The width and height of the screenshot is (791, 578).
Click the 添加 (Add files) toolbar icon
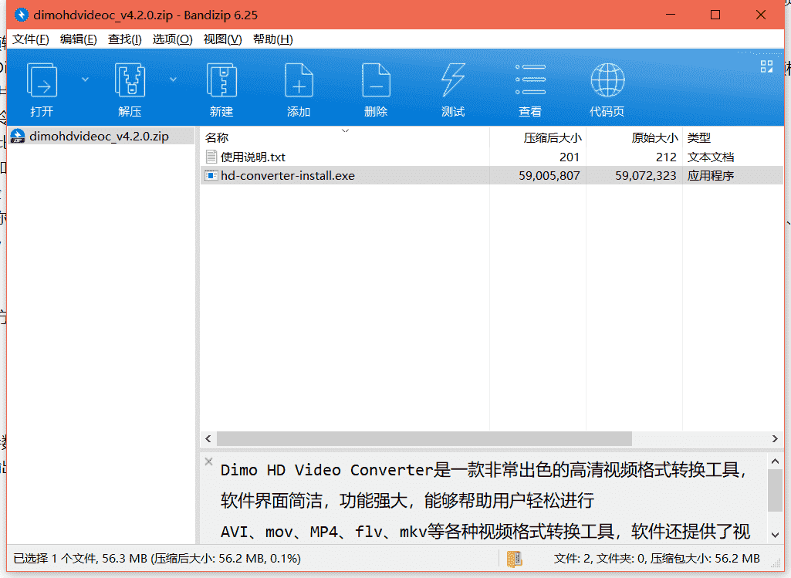point(299,79)
